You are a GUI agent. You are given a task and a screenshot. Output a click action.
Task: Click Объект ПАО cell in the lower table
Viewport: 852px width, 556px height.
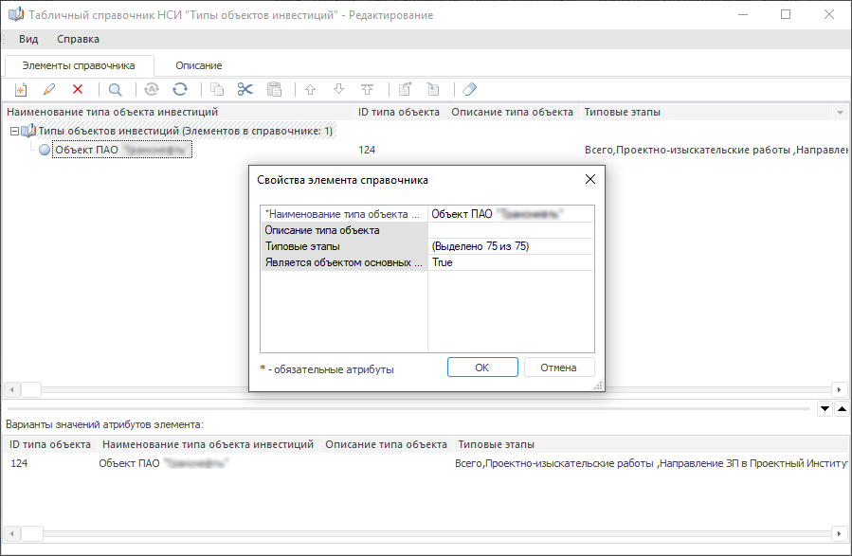(x=163, y=464)
